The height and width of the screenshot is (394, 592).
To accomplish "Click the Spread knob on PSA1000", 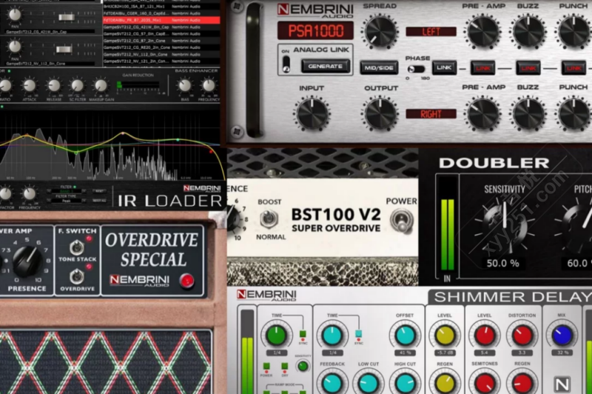I will [380, 31].
